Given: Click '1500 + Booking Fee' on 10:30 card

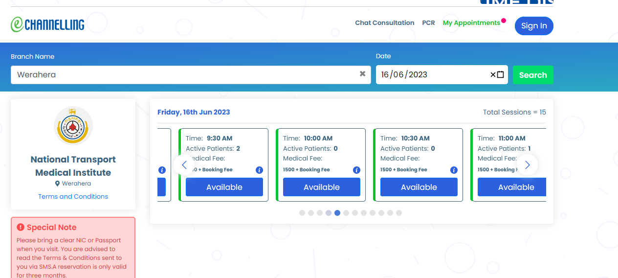Looking at the screenshot, I should [x=404, y=170].
